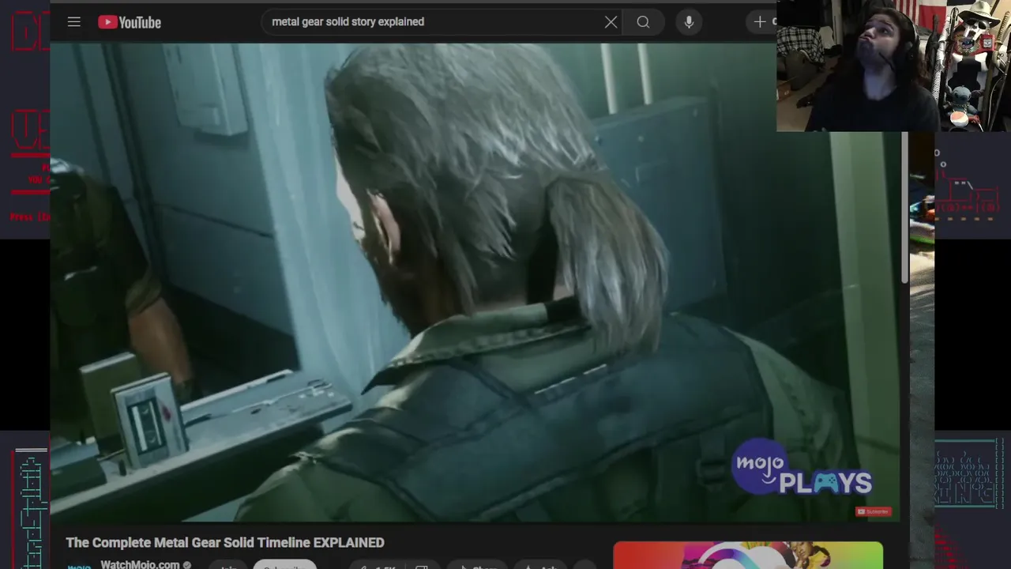Screen dimensions: 1011x569
Task: Click the page vertical scrollbar thumb
Action: coord(905,207)
